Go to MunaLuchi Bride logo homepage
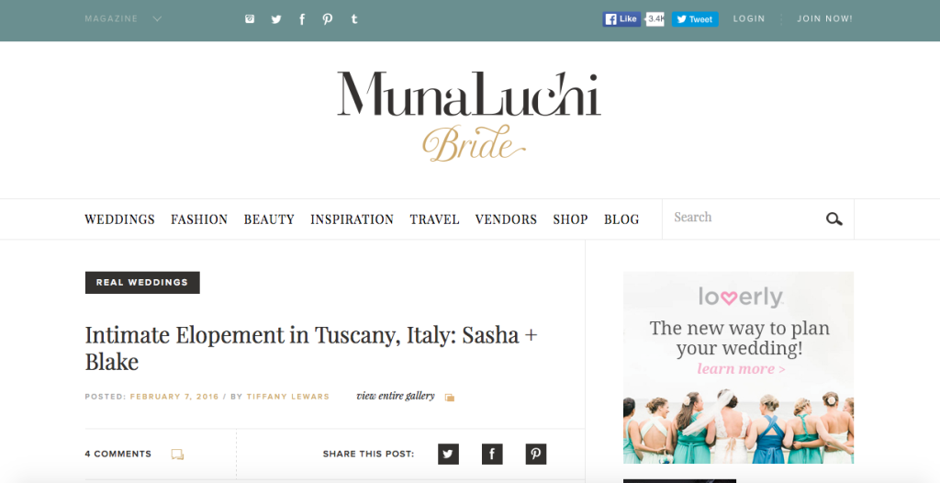Screen dimensions: 940x483 [469, 117]
